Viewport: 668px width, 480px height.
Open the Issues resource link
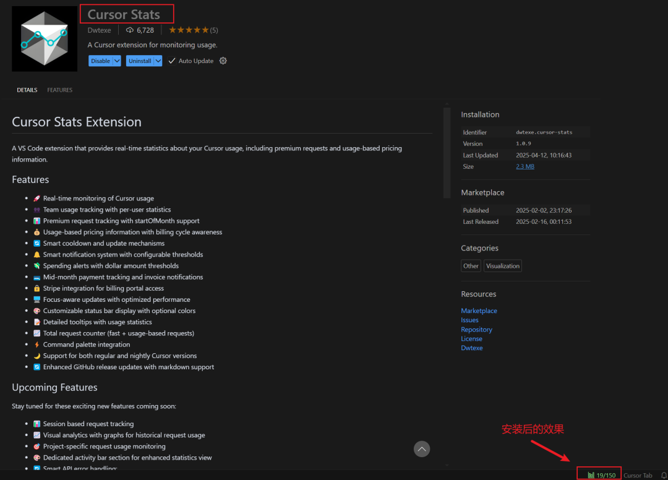469,320
